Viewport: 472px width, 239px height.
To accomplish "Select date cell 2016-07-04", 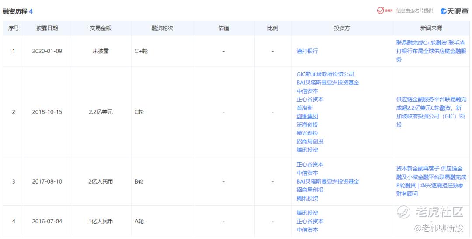I will [x=47, y=221].
